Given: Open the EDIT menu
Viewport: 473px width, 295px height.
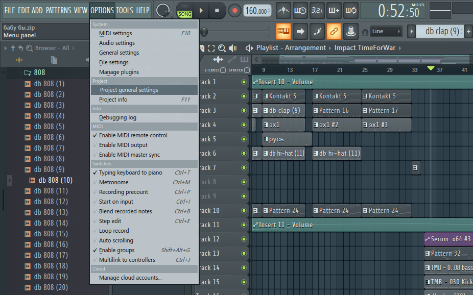Looking at the screenshot, I should [23, 11].
